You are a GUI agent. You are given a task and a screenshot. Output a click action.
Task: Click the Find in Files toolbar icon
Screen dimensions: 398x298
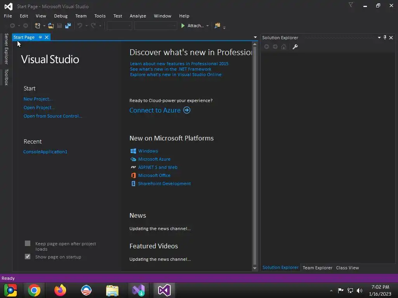(x=217, y=26)
